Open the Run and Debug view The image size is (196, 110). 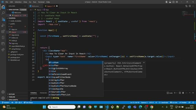[x=3, y=25]
